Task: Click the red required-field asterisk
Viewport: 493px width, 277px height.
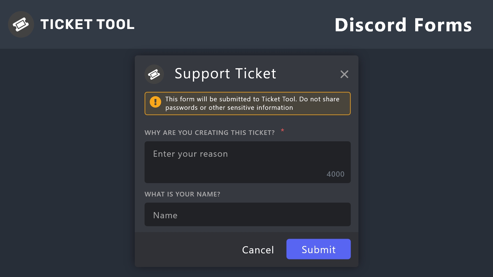Action: [282, 131]
